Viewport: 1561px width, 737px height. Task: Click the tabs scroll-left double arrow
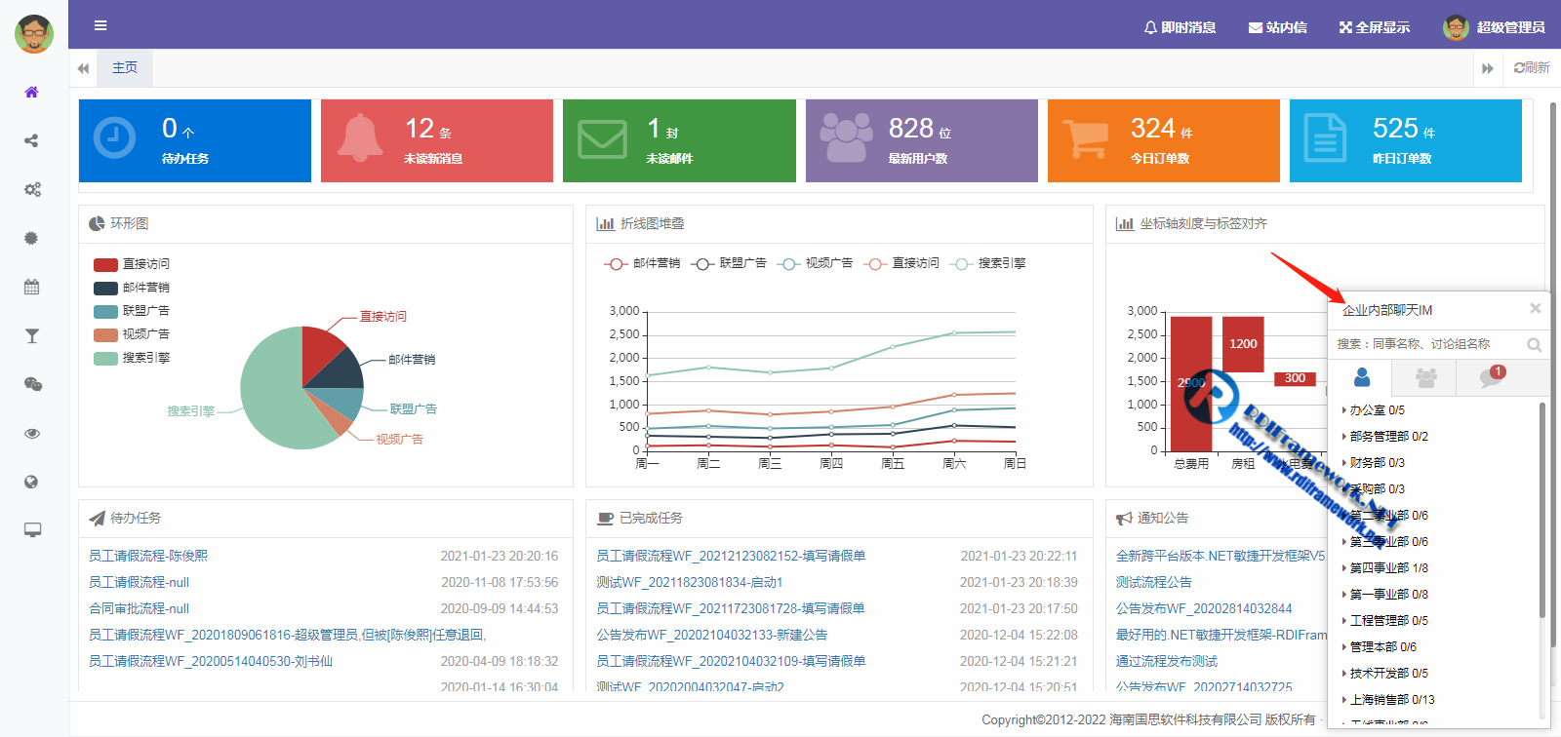tap(83, 68)
